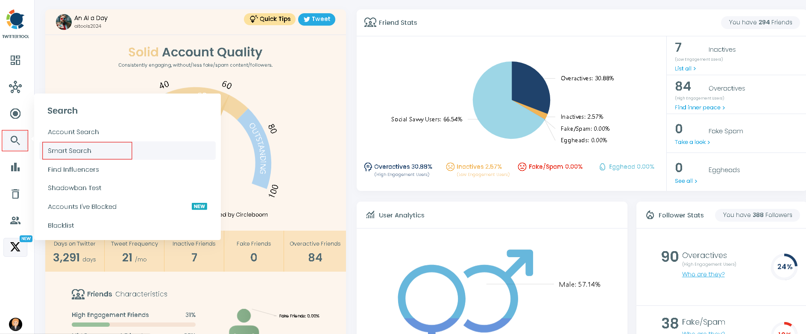The height and width of the screenshot is (334, 806).
Task: Click the Friend Stats header icon
Action: 370,22
